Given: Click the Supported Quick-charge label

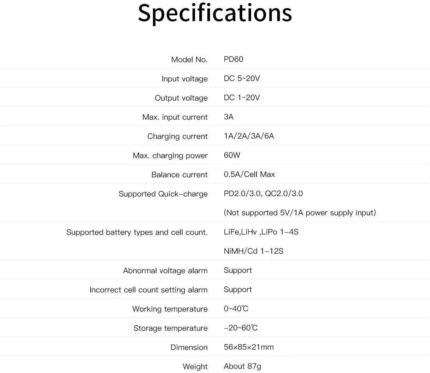Looking at the screenshot, I should tap(163, 194).
